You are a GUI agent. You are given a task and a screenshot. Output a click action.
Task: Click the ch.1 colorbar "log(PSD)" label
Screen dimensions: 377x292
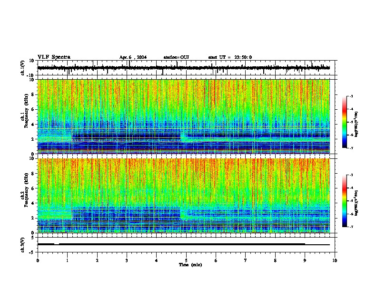tap(357, 125)
